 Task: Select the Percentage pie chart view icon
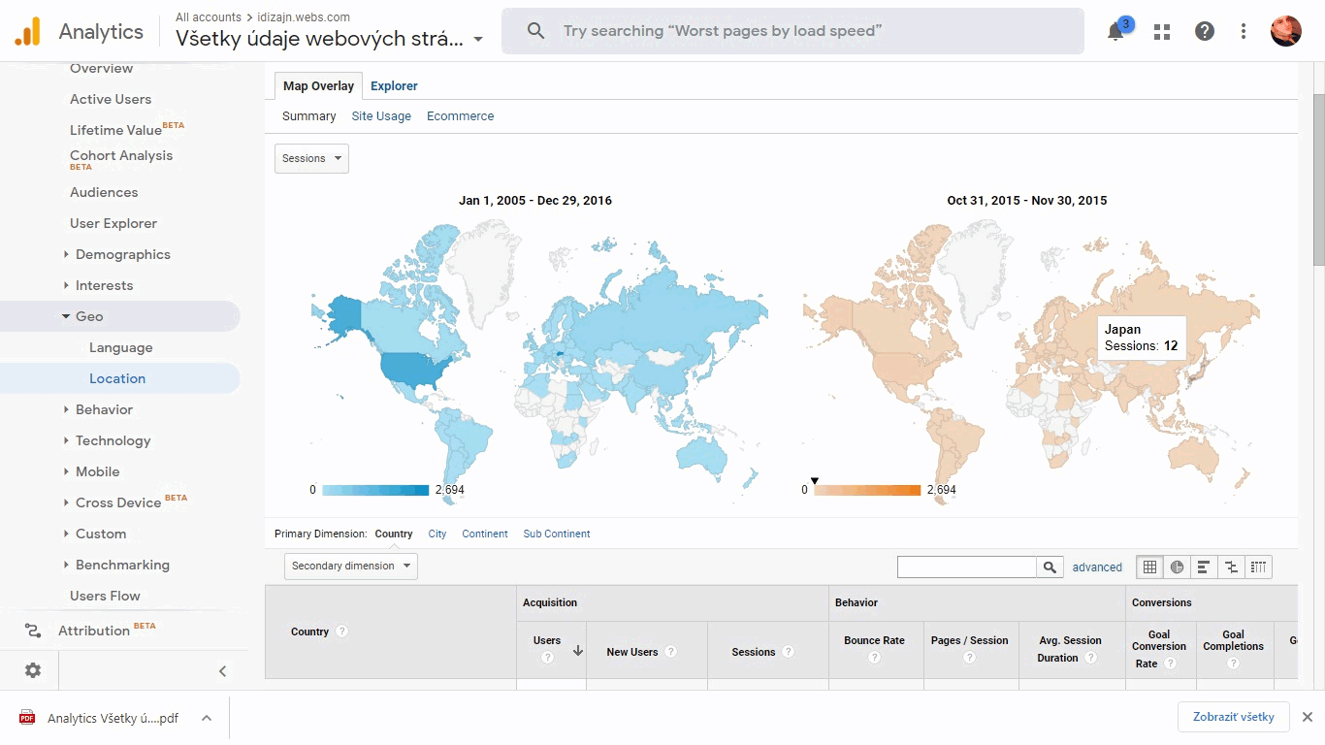click(x=1177, y=567)
